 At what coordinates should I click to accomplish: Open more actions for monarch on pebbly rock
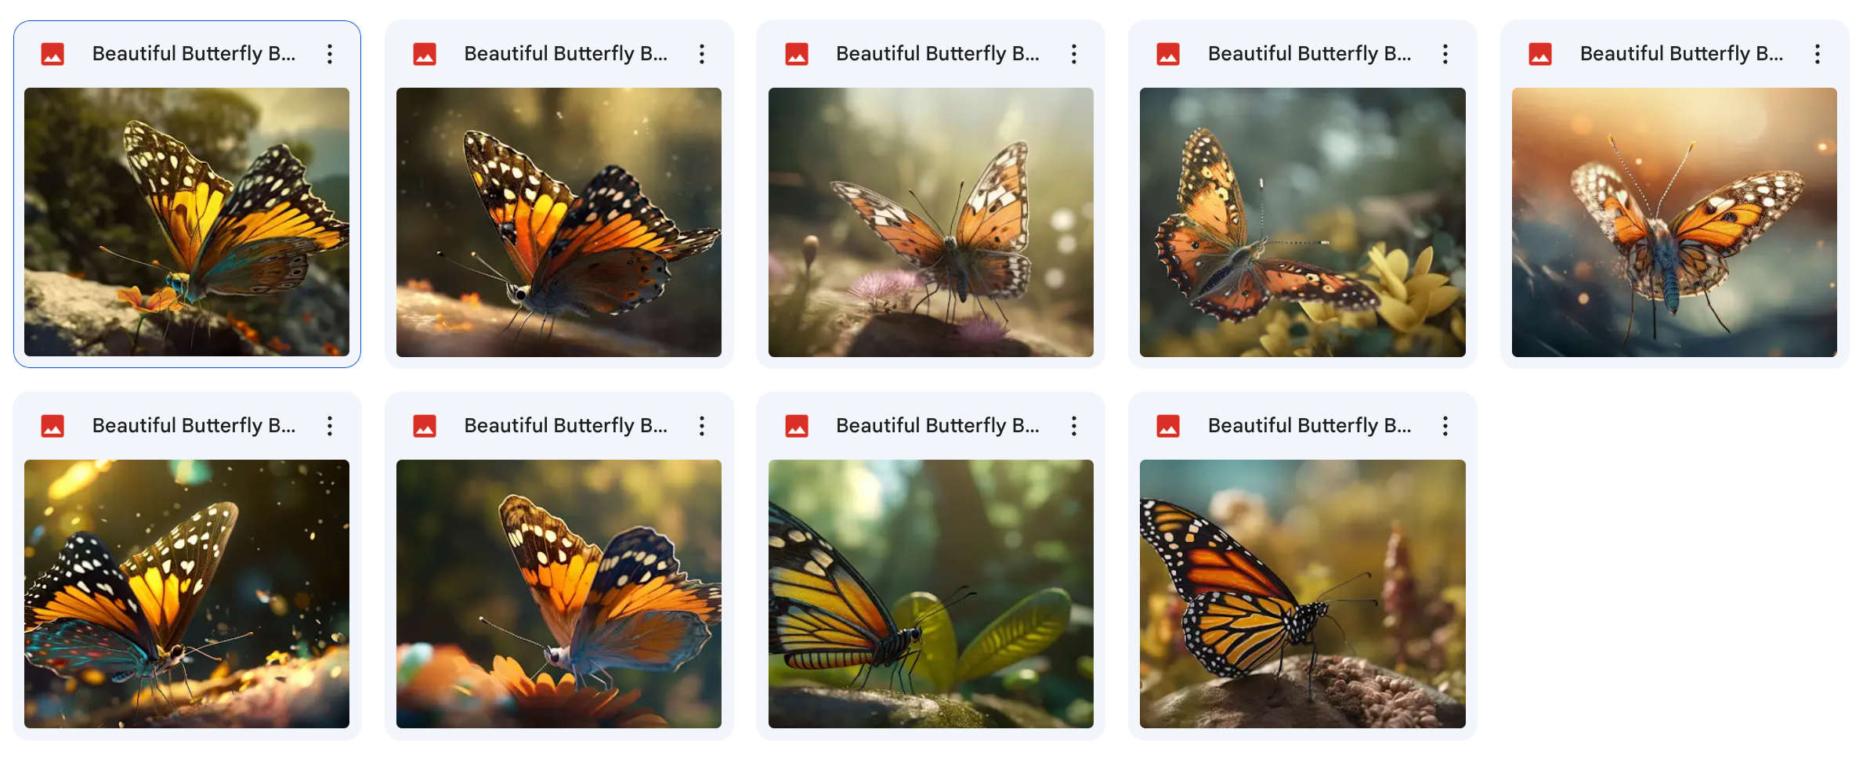(x=1445, y=426)
